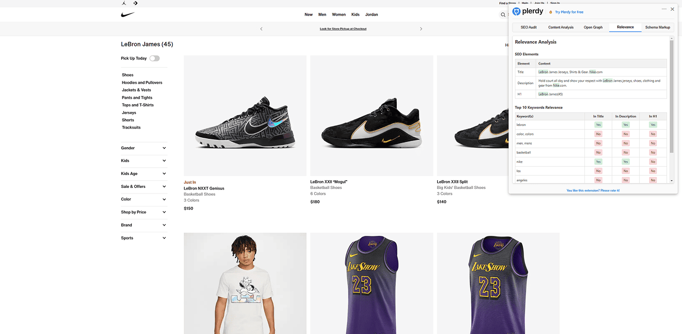Click the Converse logo icon
This screenshot has width=682, height=334.
coord(135,3)
